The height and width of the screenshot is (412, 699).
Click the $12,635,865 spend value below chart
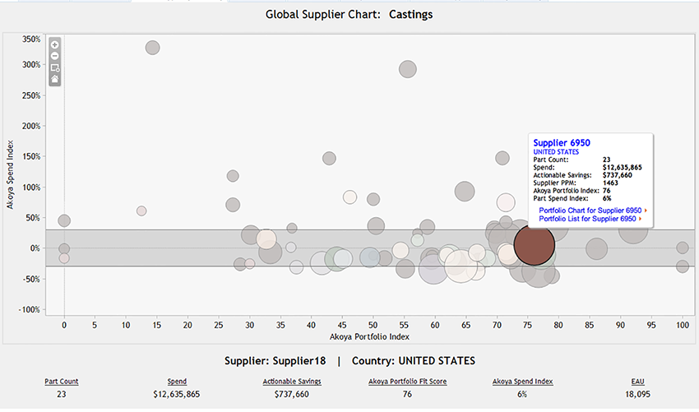[x=177, y=394]
